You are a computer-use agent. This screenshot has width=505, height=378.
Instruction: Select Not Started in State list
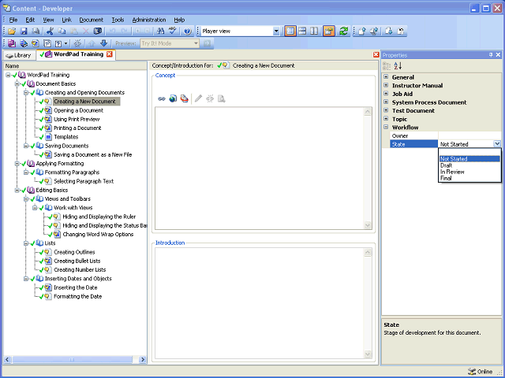coord(470,159)
